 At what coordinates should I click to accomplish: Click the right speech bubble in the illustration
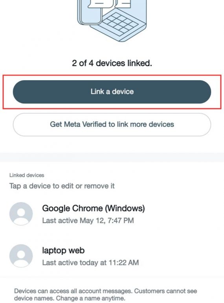pos(123,4)
